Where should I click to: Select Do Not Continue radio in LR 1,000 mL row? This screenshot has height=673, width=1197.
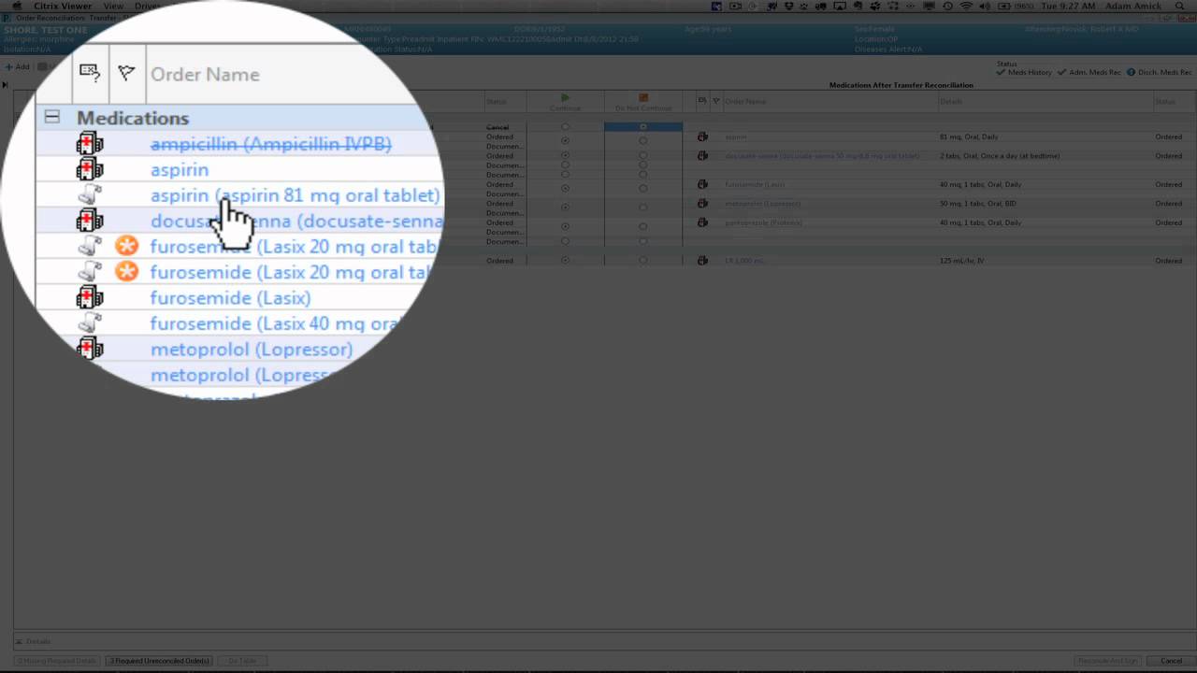click(642, 261)
